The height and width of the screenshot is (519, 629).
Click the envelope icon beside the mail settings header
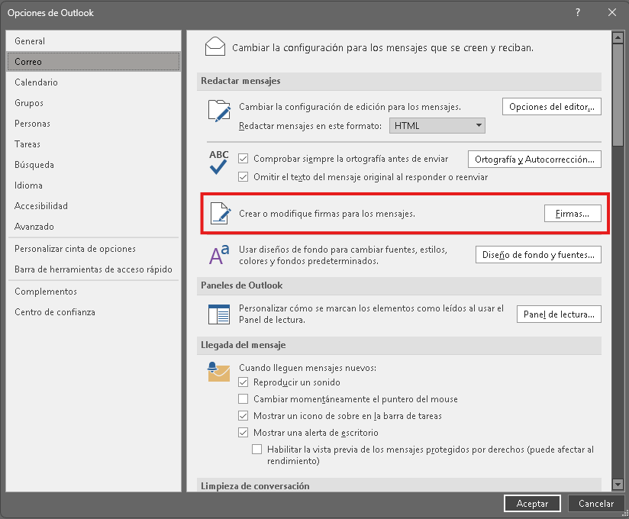click(215, 47)
